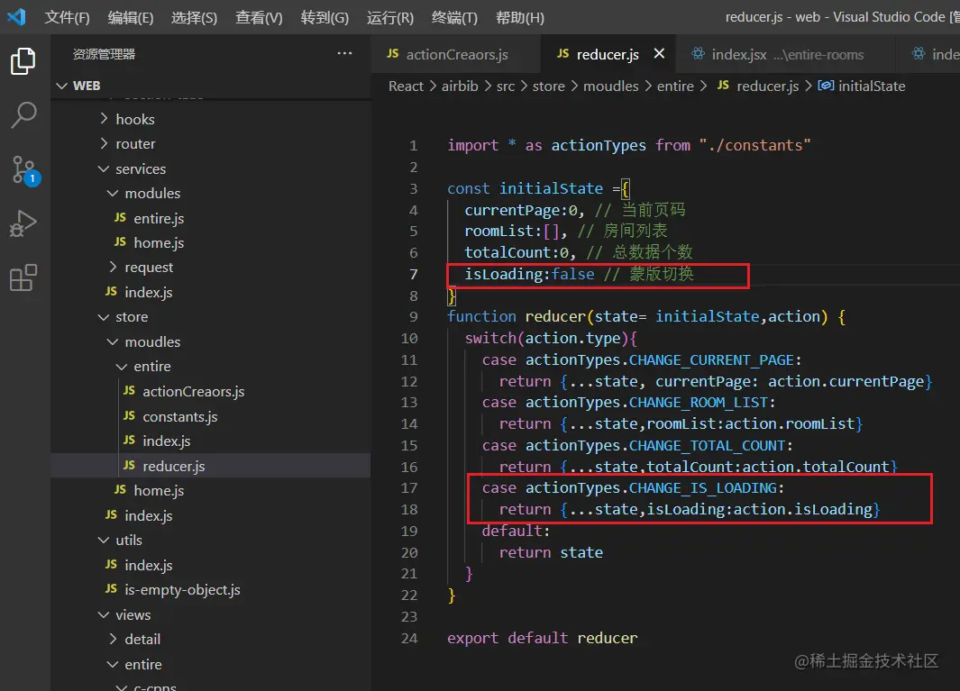Click reducer.js in the breadcrumb path

[768, 86]
